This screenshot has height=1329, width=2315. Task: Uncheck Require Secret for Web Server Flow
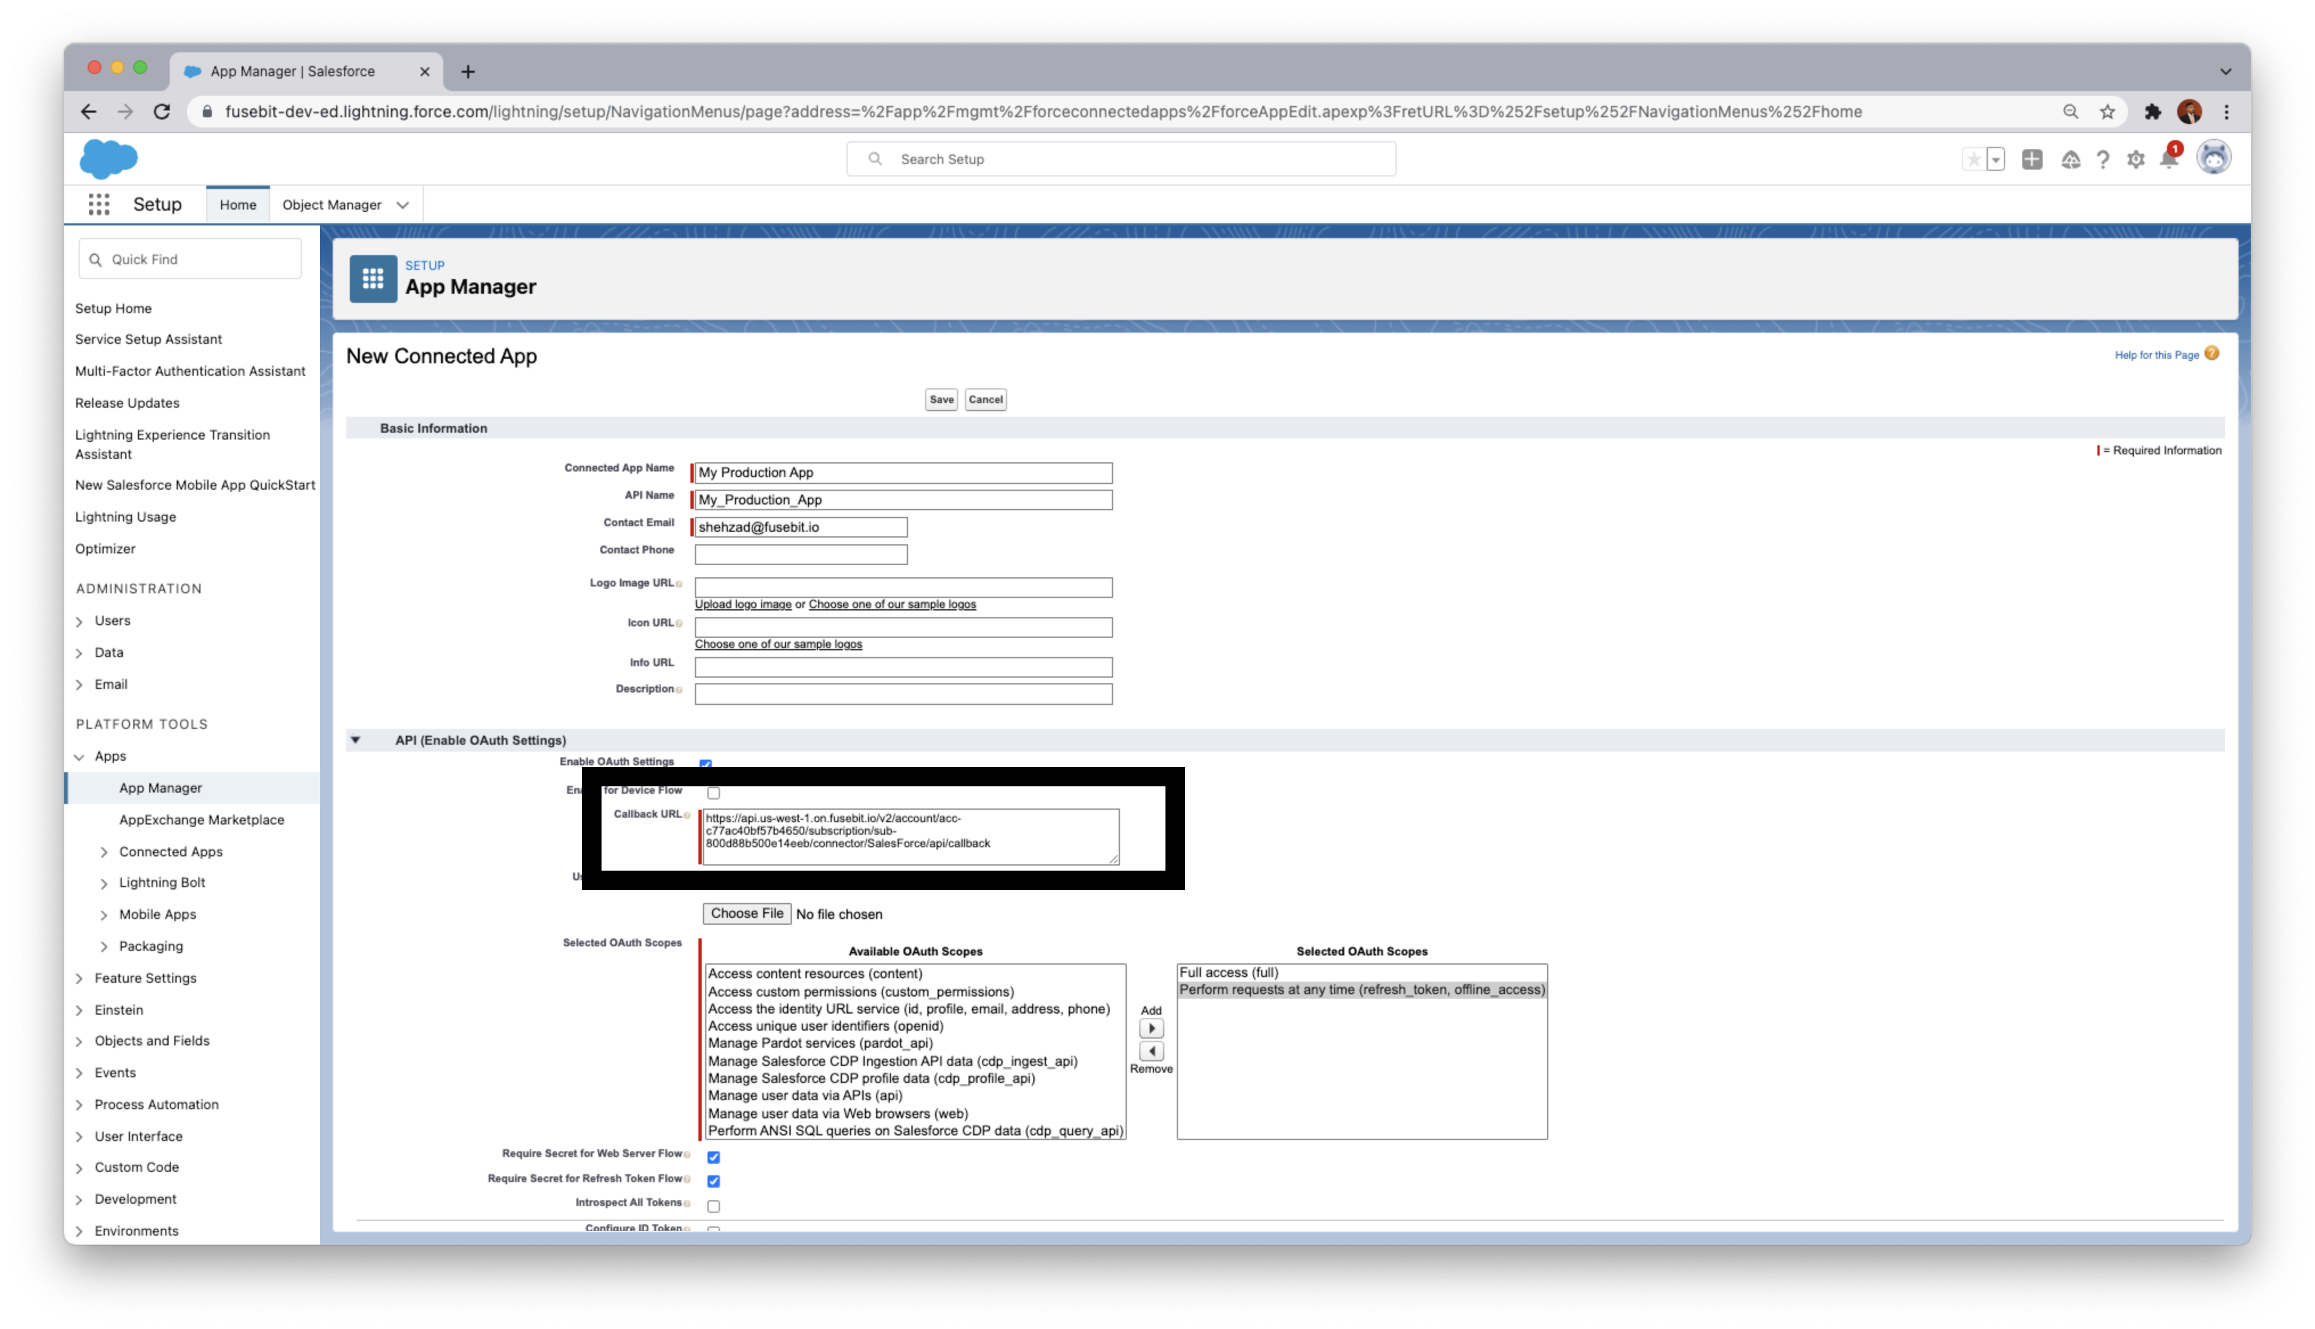714,1158
